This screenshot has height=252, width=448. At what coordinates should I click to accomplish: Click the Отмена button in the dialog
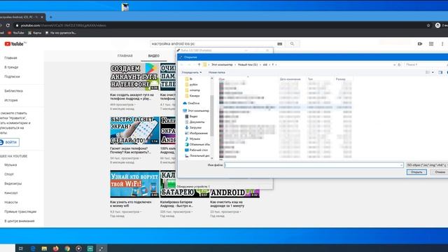(x=440, y=172)
